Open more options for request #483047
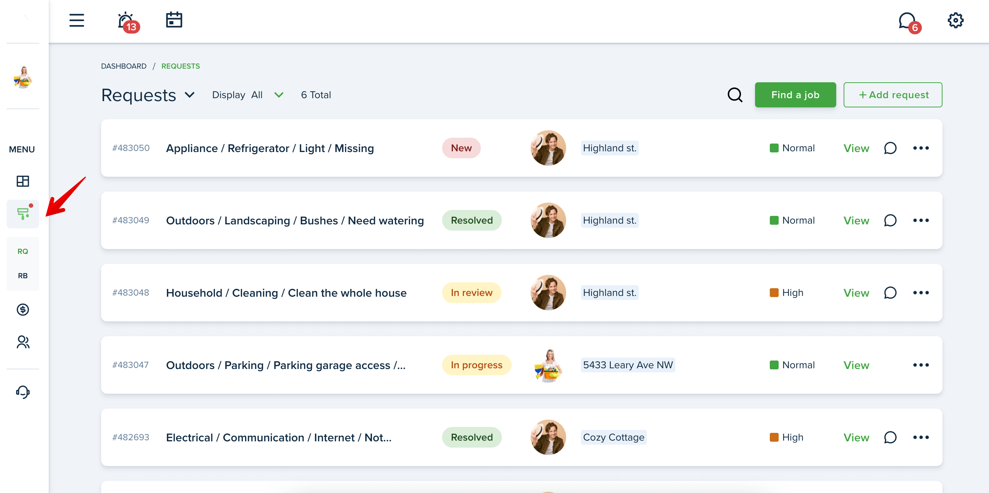Viewport: 989px width, 493px height. tap(921, 365)
